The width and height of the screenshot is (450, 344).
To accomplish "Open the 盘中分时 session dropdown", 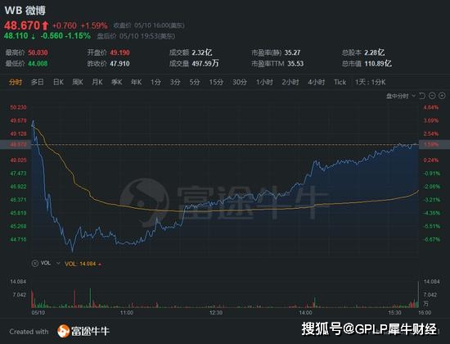I will [x=401, y=96].
